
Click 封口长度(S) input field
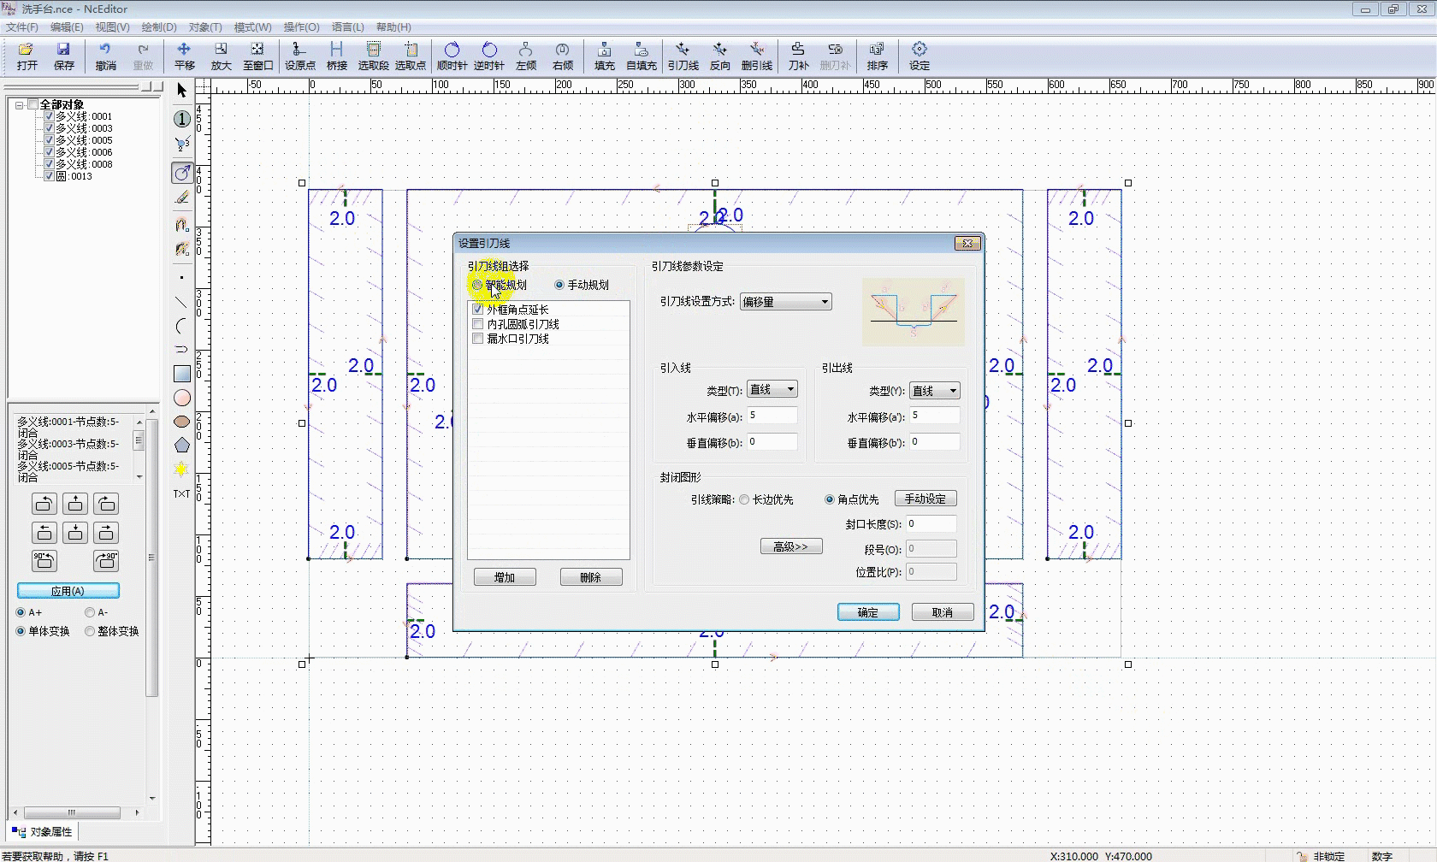click(x=931, y=523)
